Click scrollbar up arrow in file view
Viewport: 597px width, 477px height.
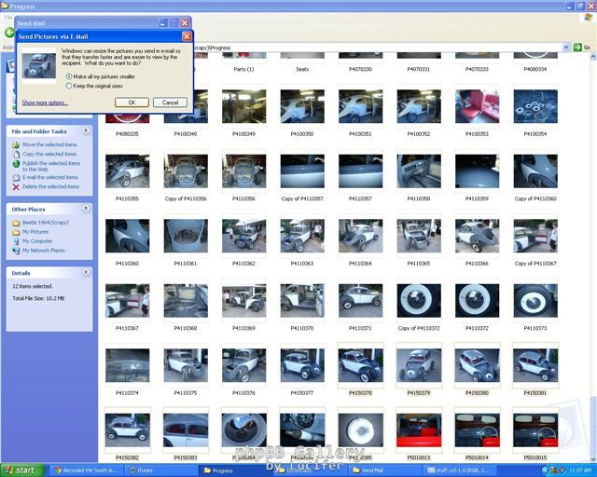coord(593,57)
